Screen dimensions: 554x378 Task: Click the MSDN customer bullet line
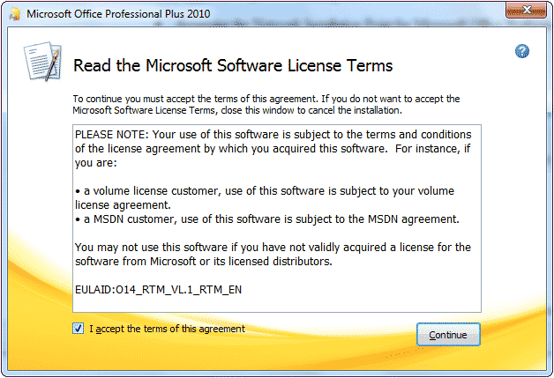click(267, 219)
